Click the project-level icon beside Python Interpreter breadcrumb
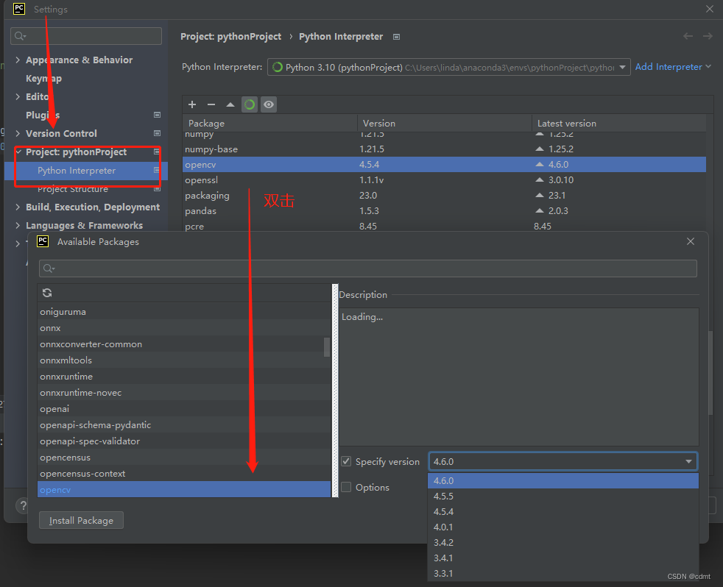Viewport: 723px width, 587px height. [x=397, y=37]
